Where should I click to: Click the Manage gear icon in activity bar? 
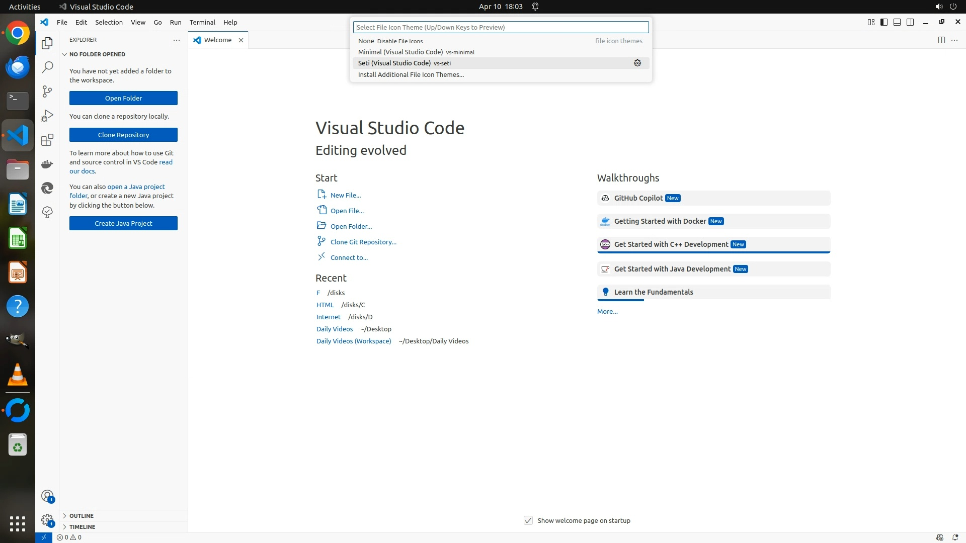point(47,520)
